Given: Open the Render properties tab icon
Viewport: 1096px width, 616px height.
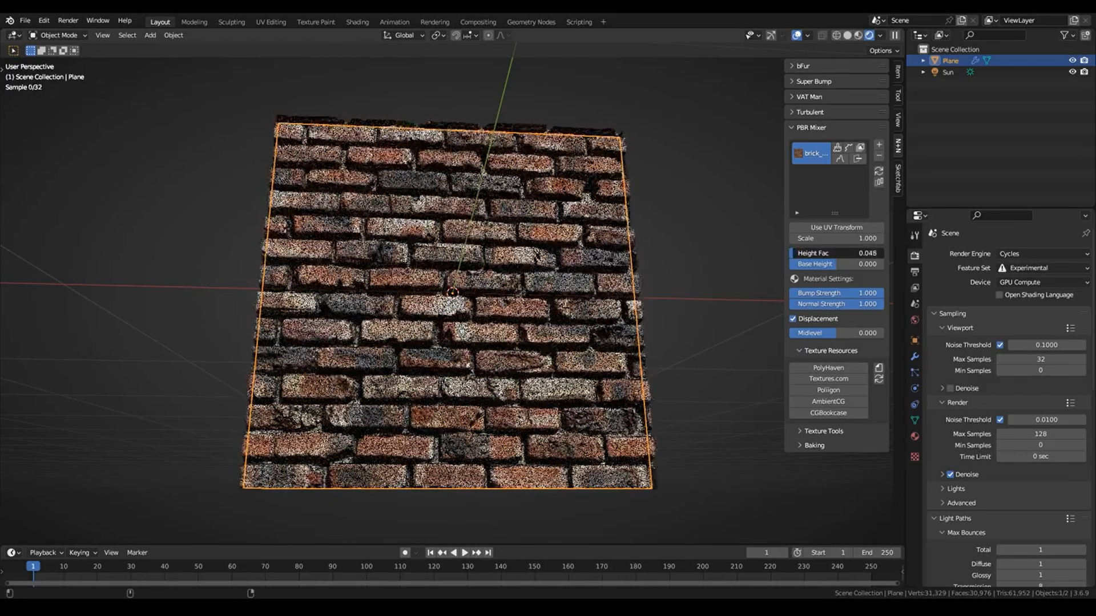Looking at the screenshot, I should [915, 256].
